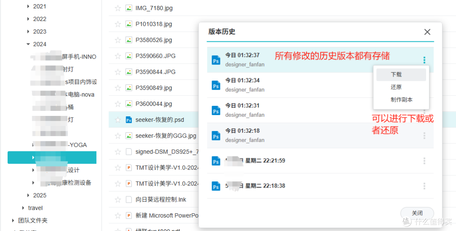The width and height of the screenshot is (456, 231).
Task: Open more options for version 01:32:18
Action: pyautogui.click(x=424, y=136)
